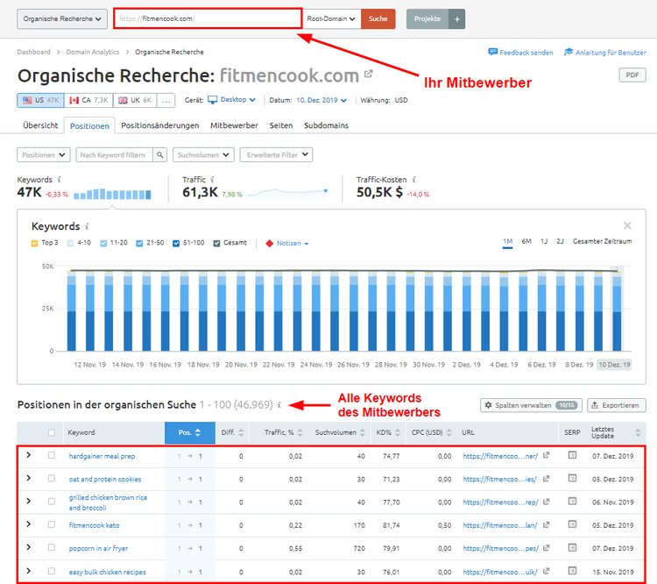Viewport: 657px width, 584px height.
Task: Open Anleitung für Benutzer link
Action: (605, 53)
